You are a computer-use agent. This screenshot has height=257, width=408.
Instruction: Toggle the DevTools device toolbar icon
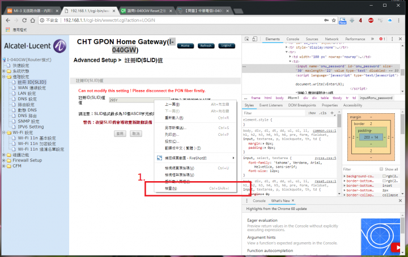click(255, 39)
